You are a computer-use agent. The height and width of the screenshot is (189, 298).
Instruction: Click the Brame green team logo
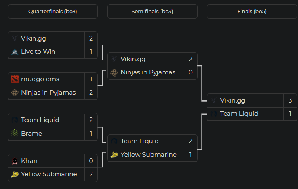(x=15, y=134)
